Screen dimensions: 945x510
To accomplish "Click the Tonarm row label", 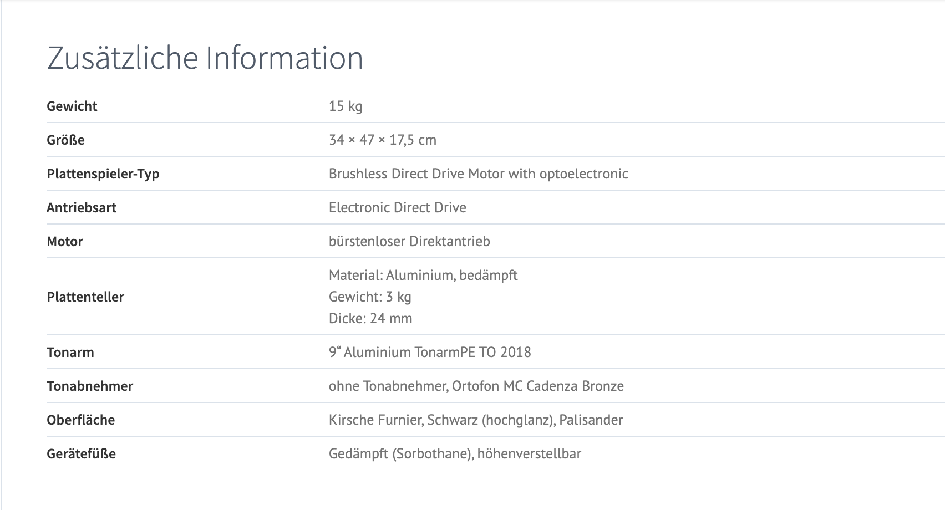I will click(70, 353).
